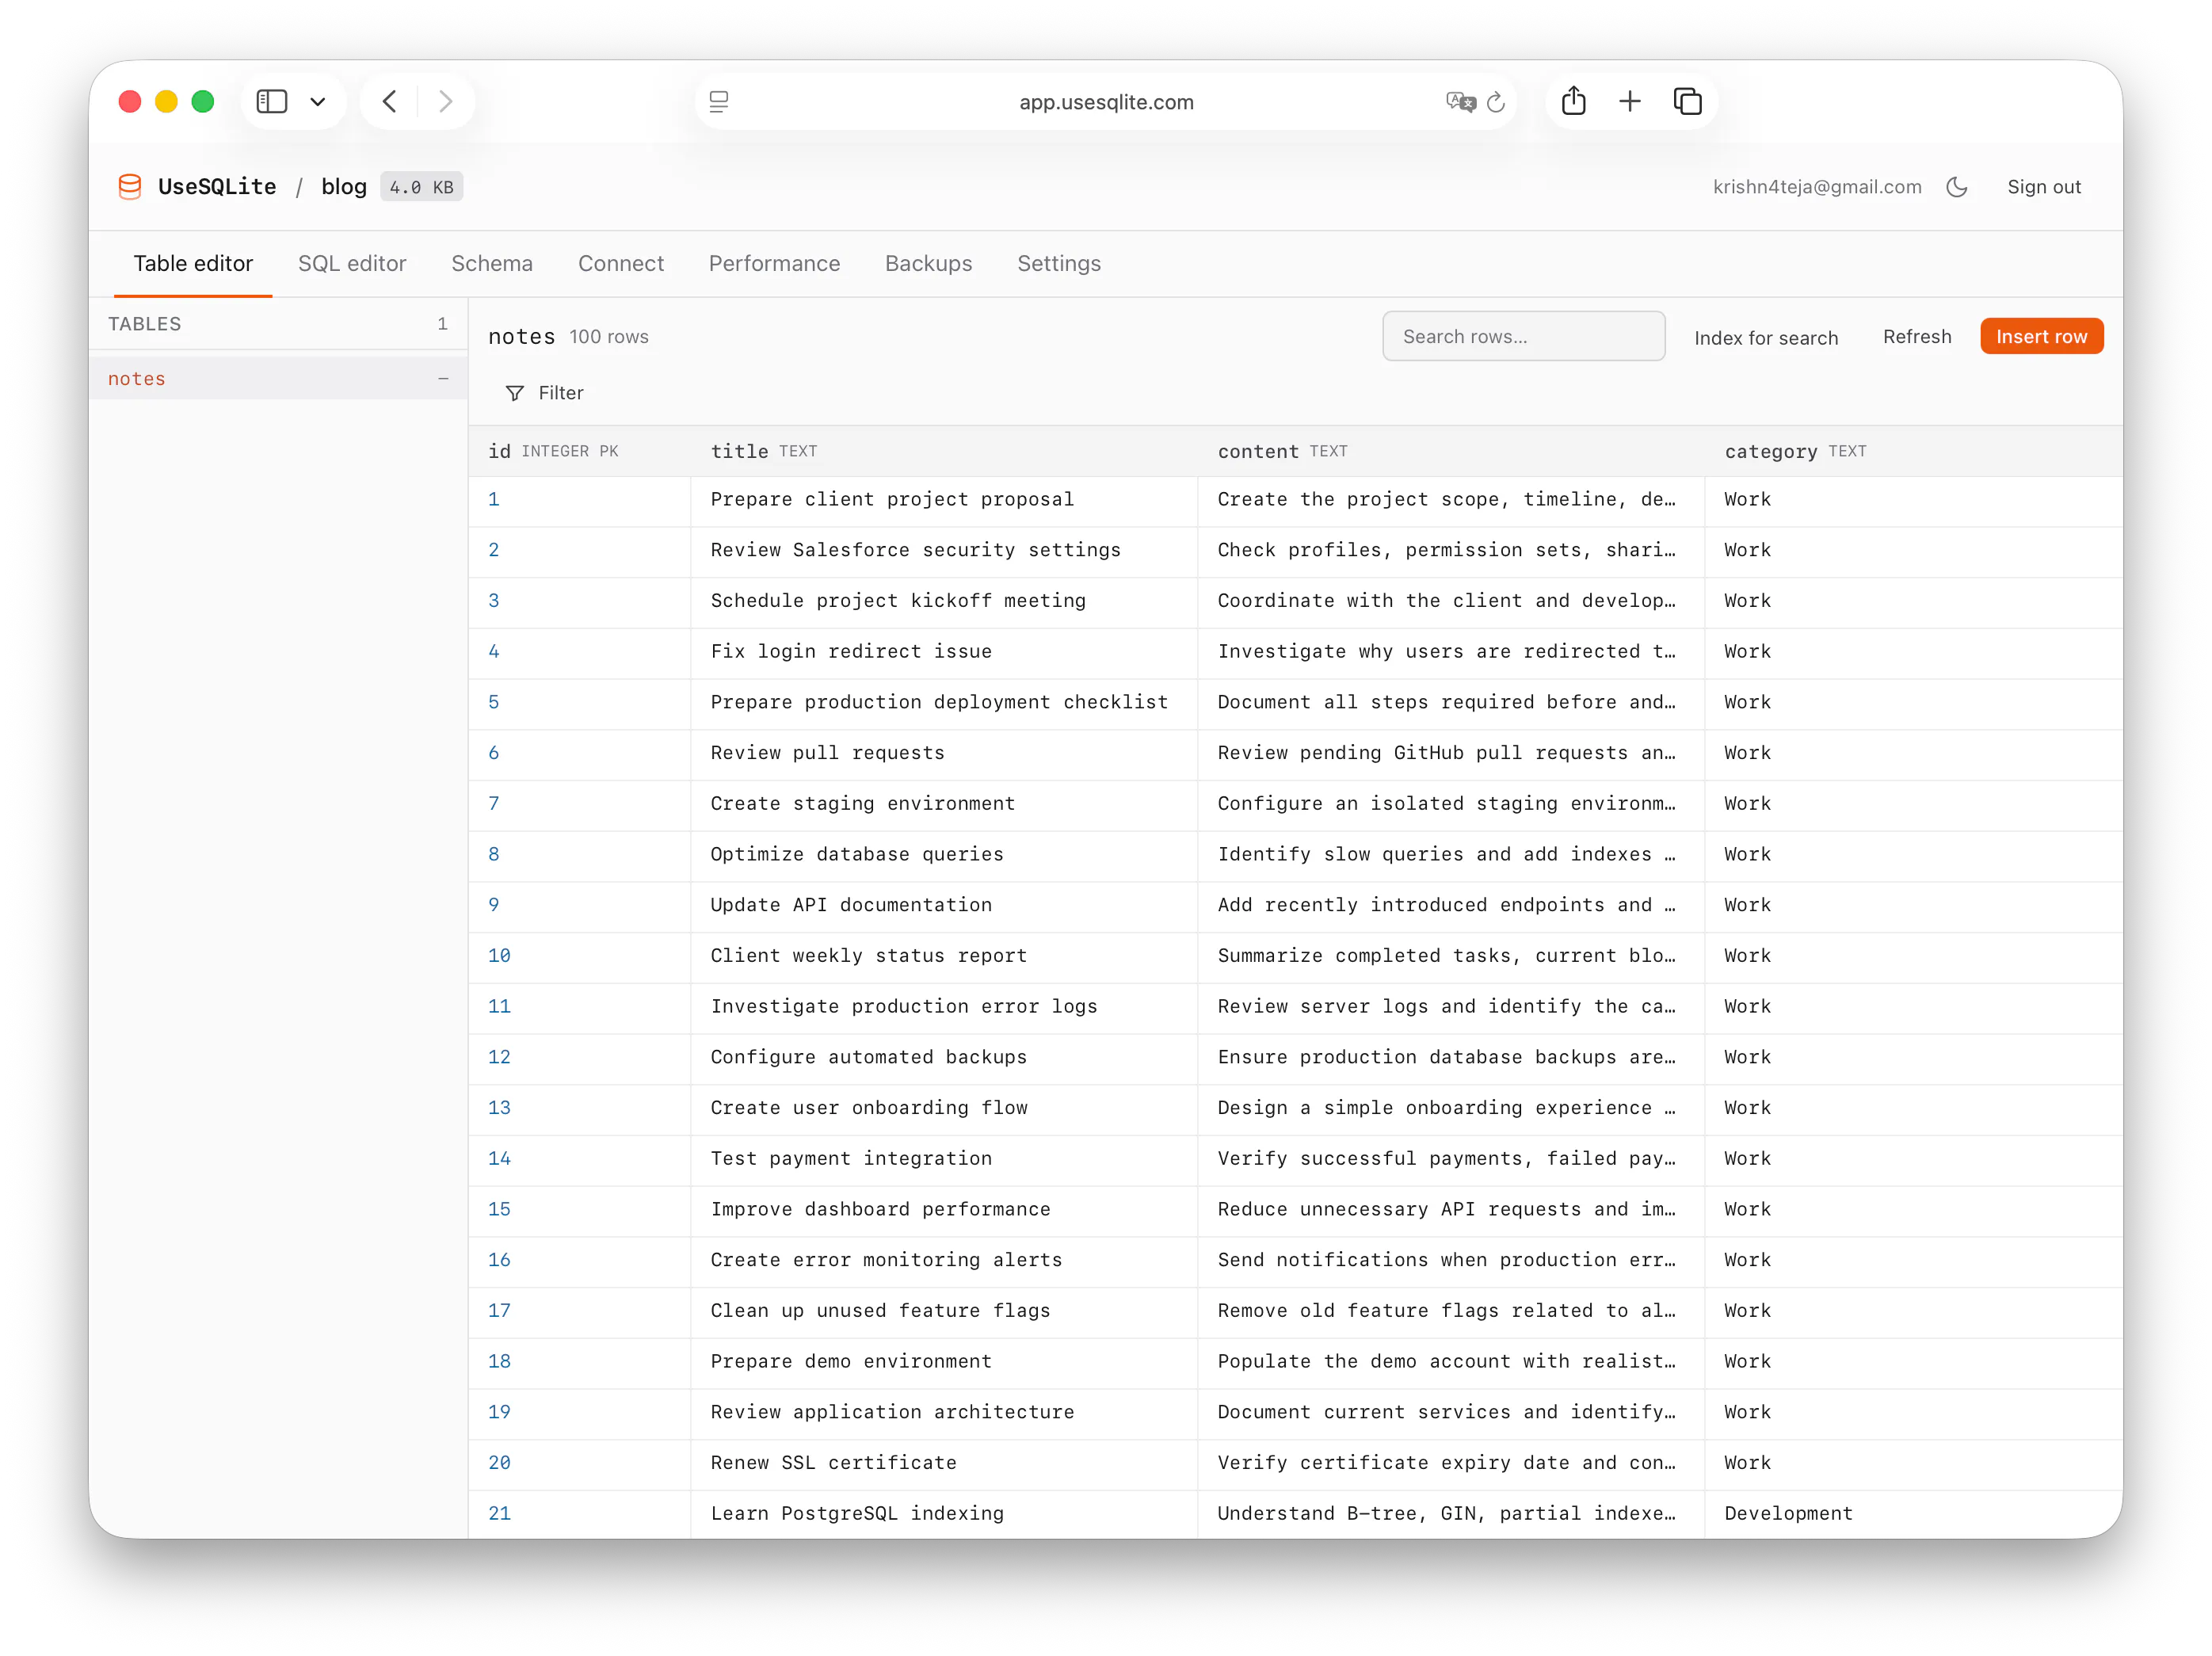Image resolution: width=2212 pixels, height=1656 pixels.
Task: Open the Performance tab
Action: pyautogui.click(x=775, y=263)
